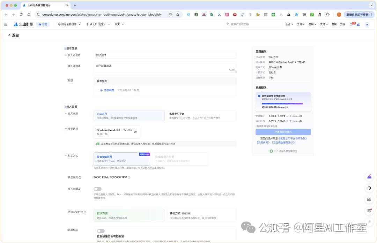The width and height of the screenshot is (377, 243).
Task: Click the browser home icon
Action: coord(29,15)
